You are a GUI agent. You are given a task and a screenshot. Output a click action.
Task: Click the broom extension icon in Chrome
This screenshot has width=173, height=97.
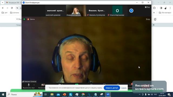point(165,8)
